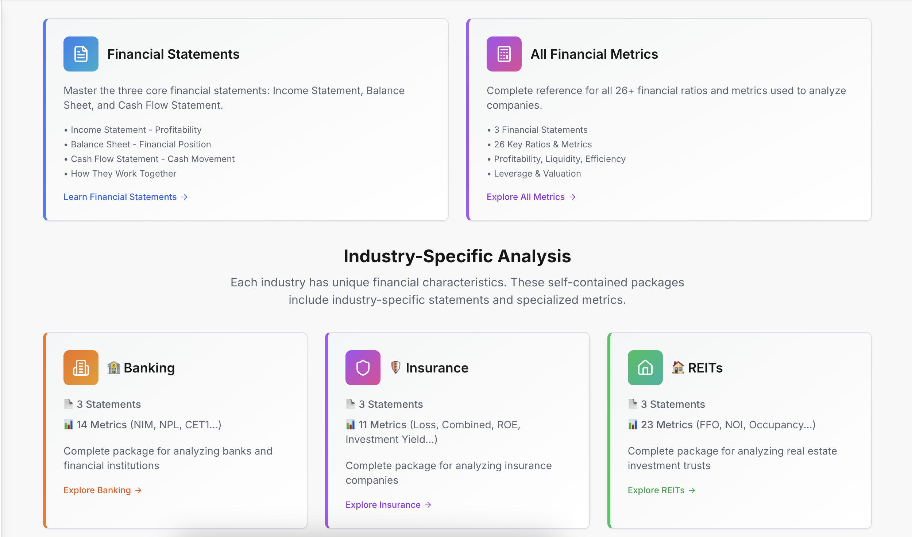Click the house emoji next to REITs heading

click(x=678, y=367)
